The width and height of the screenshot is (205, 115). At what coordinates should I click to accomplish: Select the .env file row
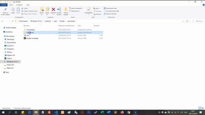(x=63, y=35)
